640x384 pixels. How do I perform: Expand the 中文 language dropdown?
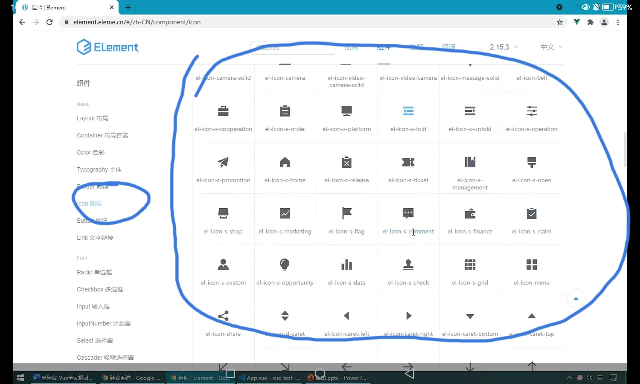coord(551,47)
